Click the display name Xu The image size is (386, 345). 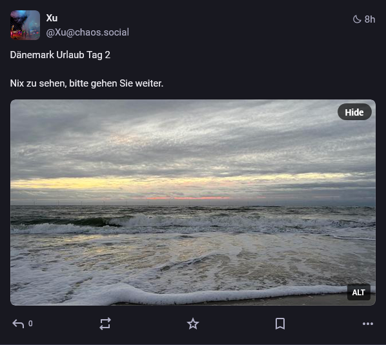tap(52, 18)
